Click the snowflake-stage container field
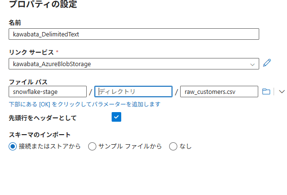The width and height of the screenshot is (287, 195). click(47, 92)
